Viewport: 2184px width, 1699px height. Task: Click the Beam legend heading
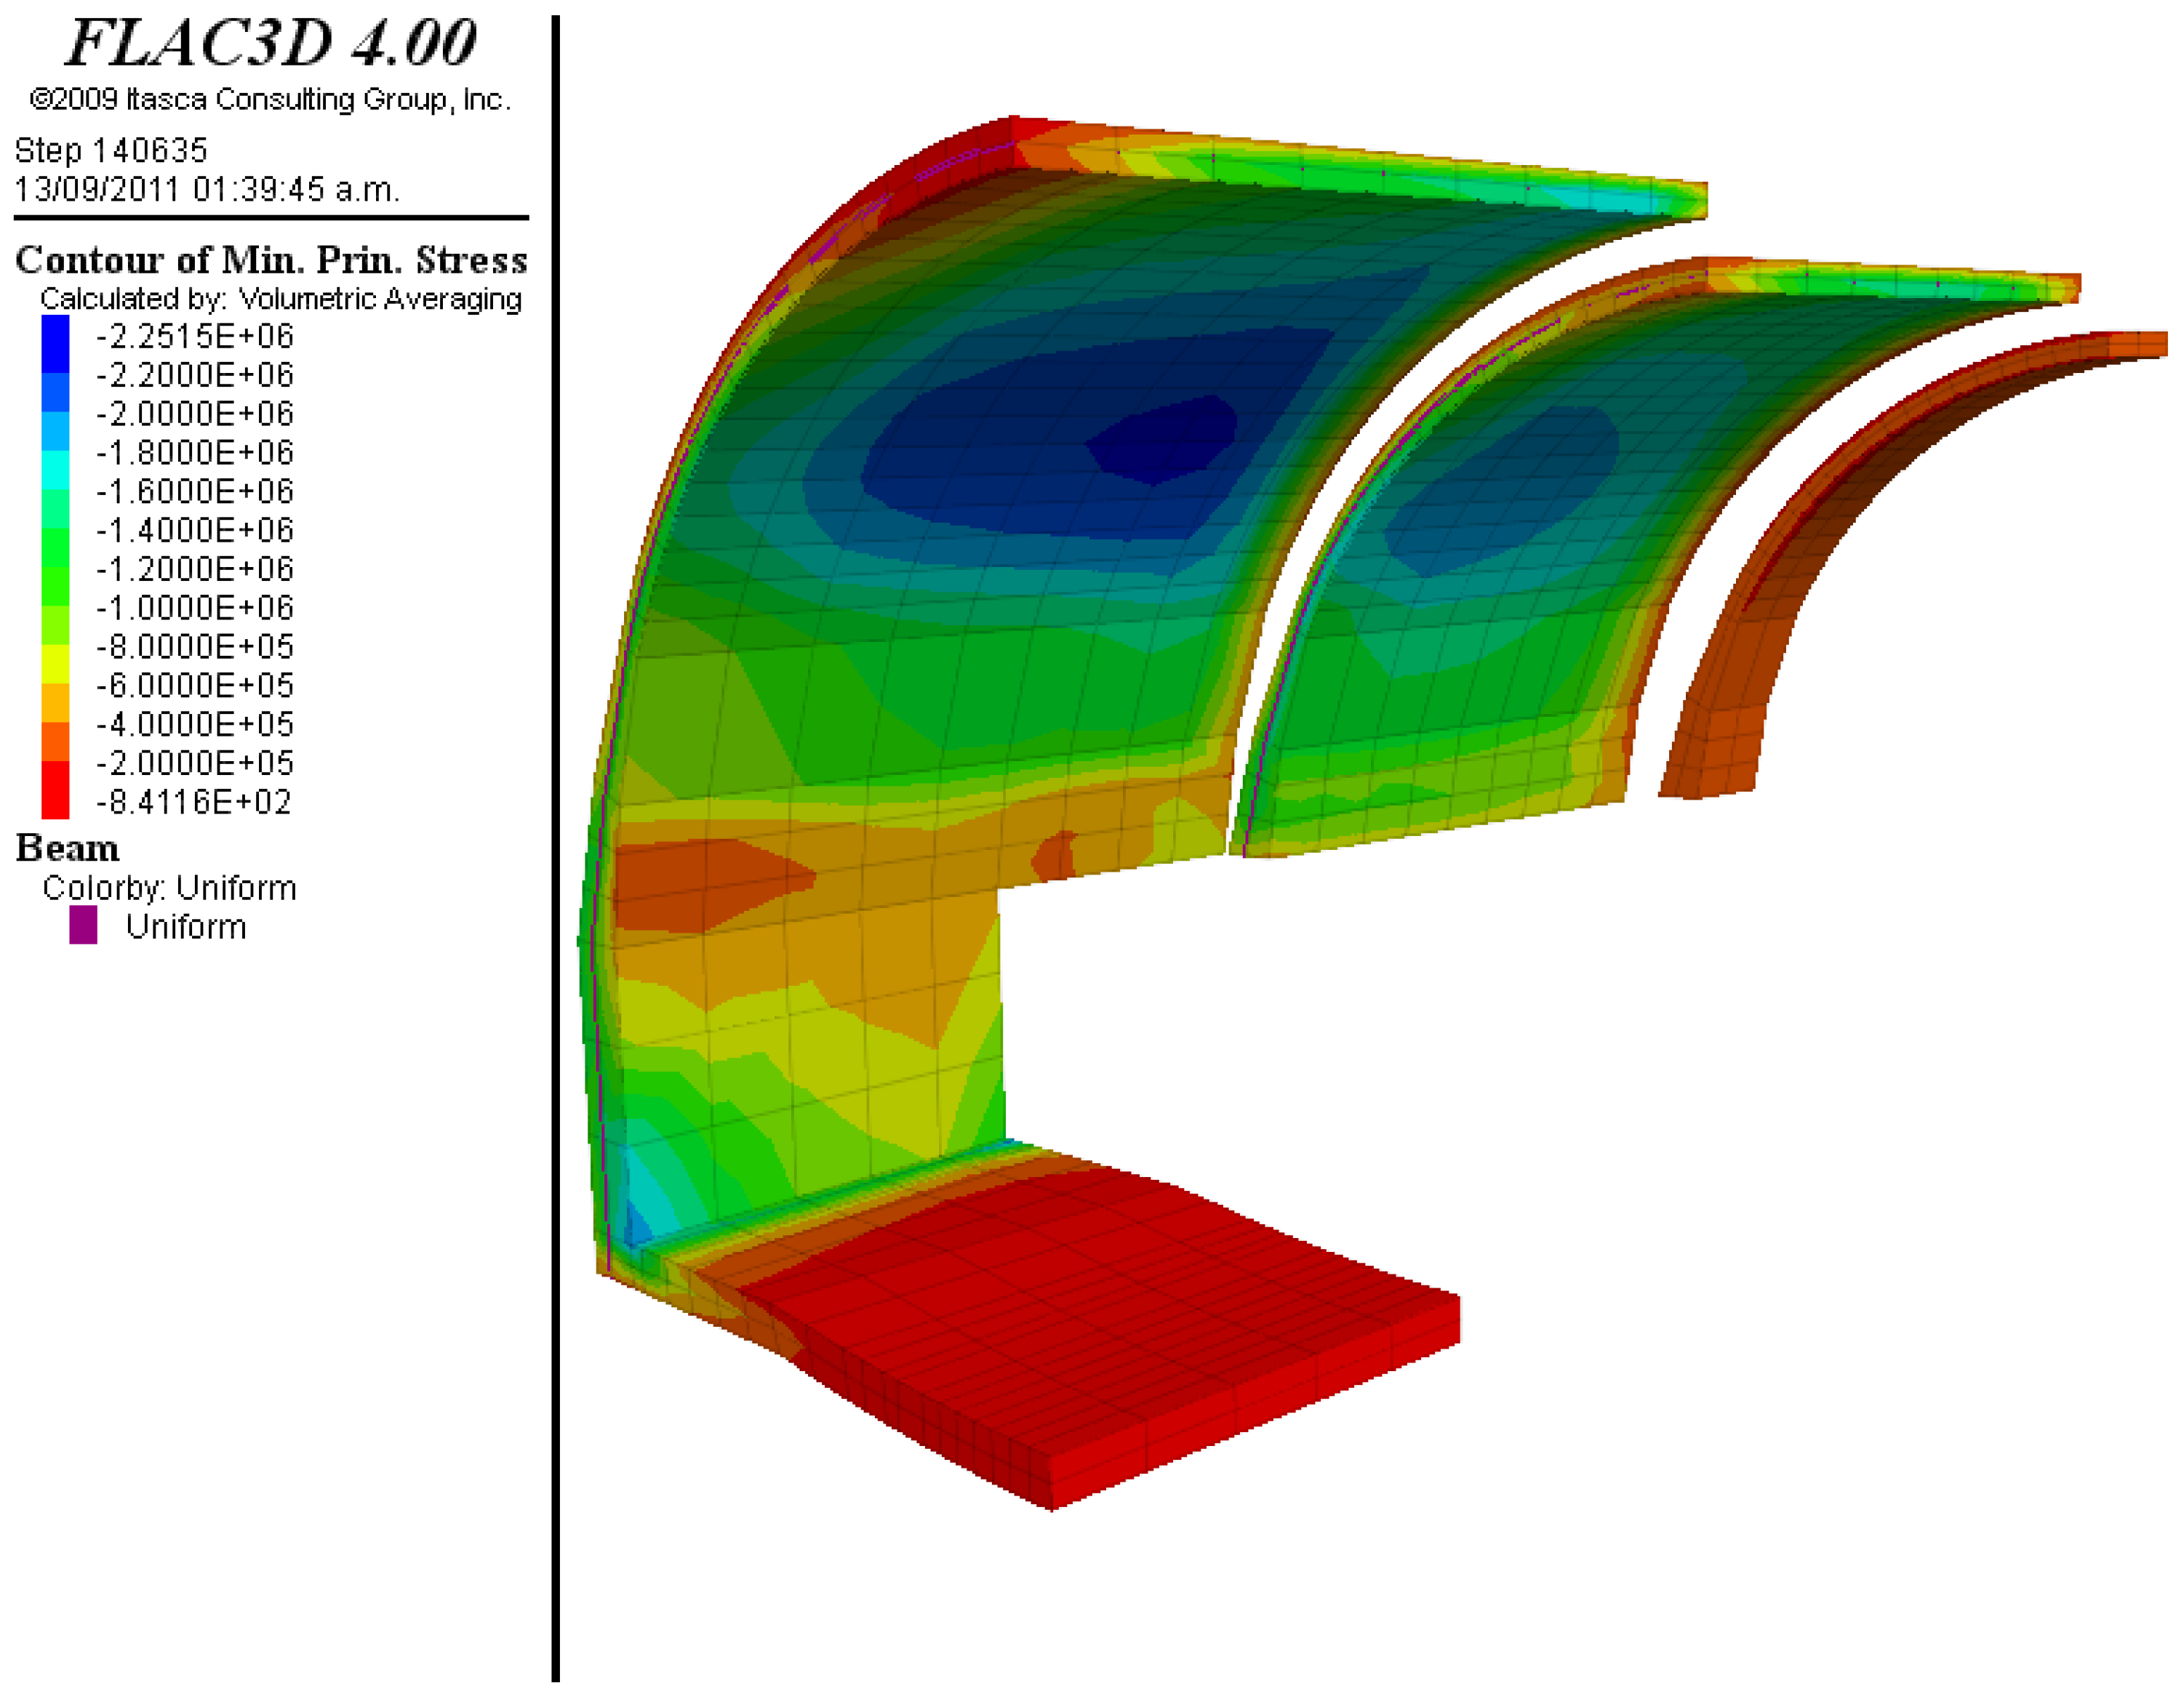click(67, 848)
